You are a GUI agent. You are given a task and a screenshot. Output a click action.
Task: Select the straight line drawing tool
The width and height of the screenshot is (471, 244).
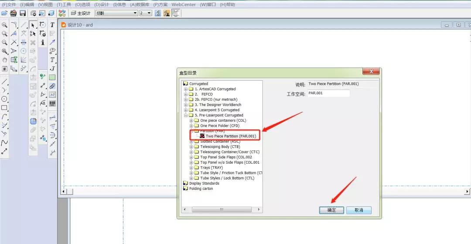pos(4,82)
